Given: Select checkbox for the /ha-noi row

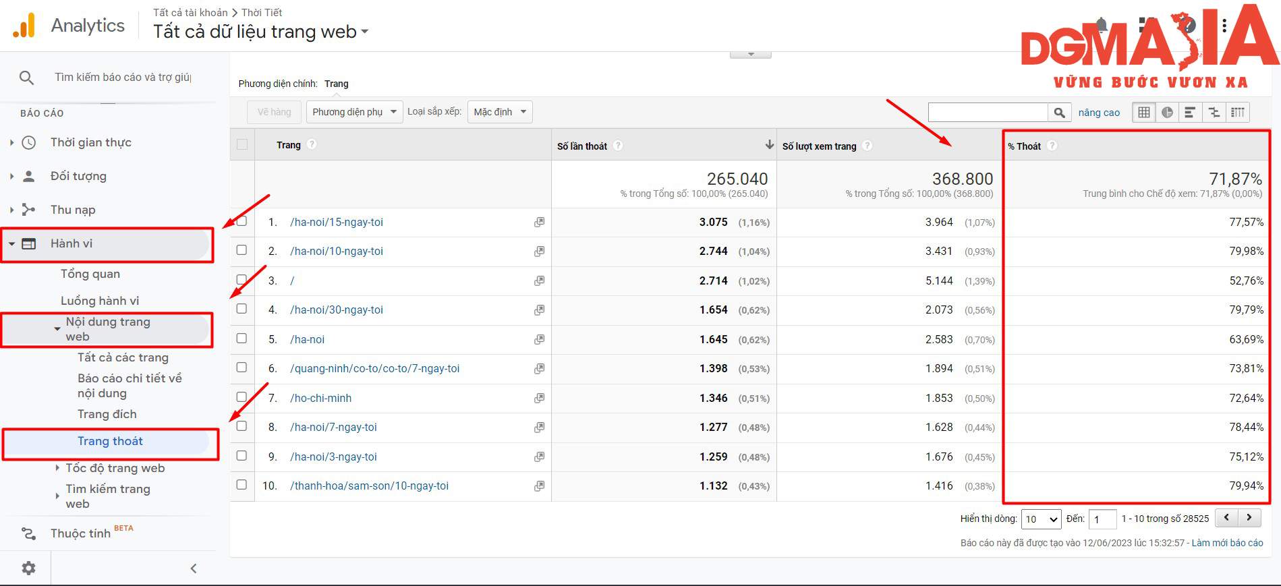Looking at the screenshot, I should click(241, 339).
